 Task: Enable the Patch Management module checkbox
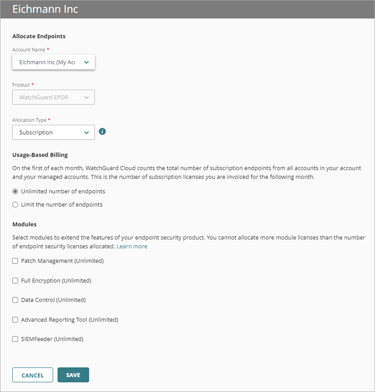tap(16, 261)
